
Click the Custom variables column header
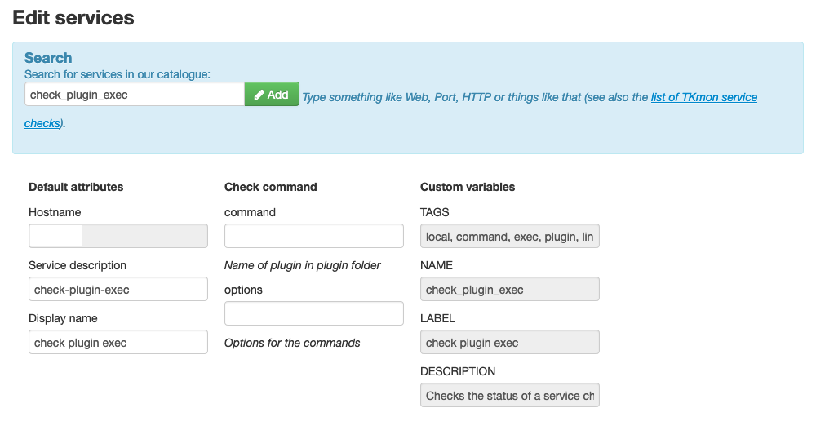[468, 187]
